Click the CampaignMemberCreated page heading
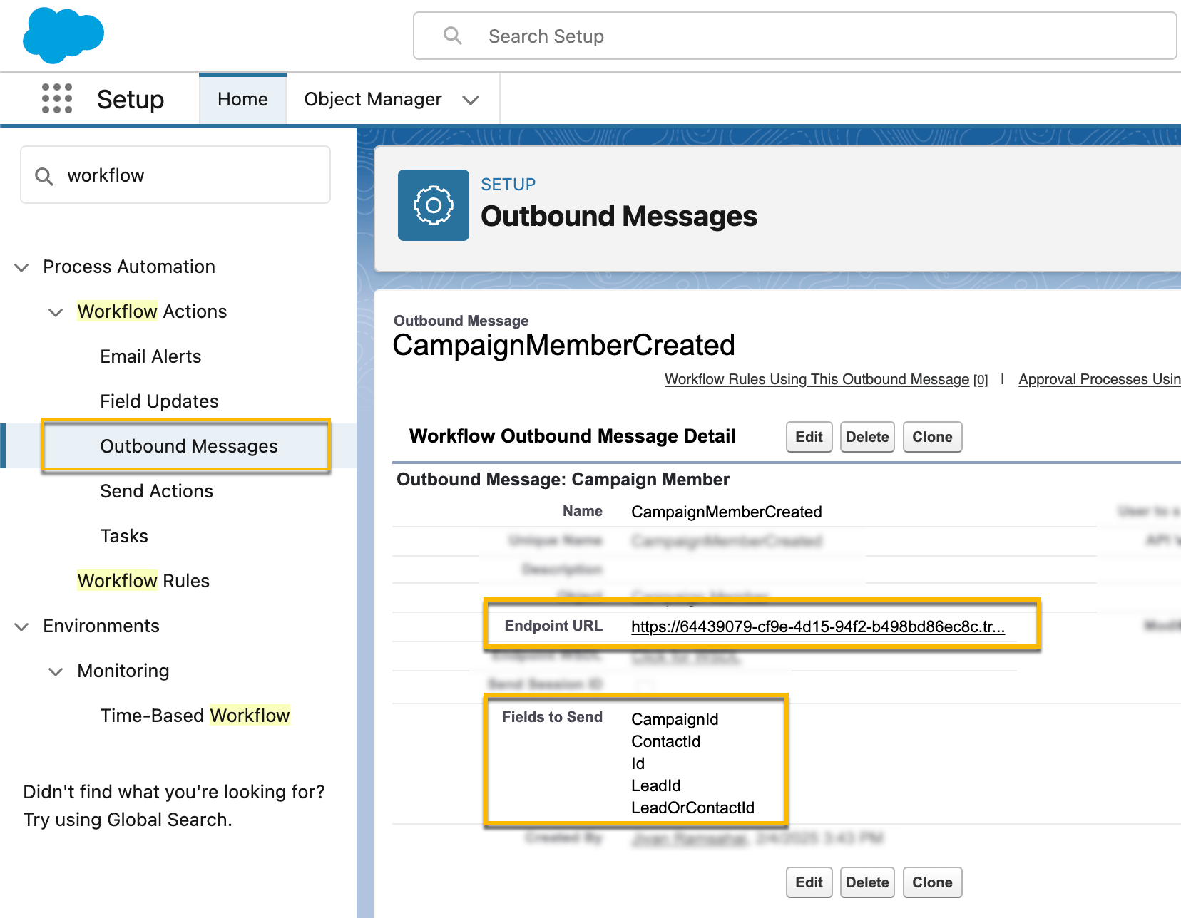 [x=563, y=345]
